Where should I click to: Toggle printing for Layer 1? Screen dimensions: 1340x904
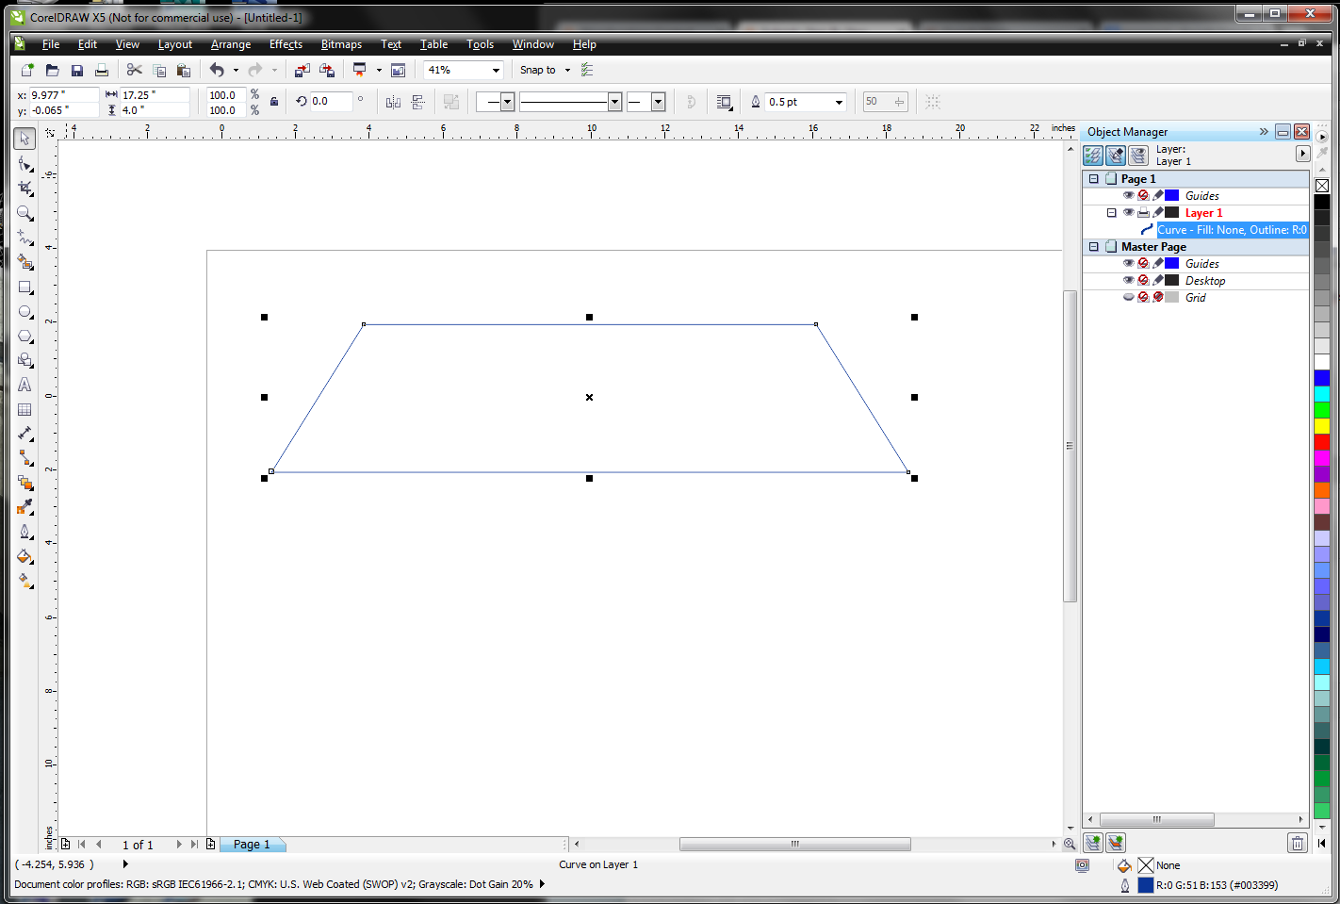(1143, 213)
